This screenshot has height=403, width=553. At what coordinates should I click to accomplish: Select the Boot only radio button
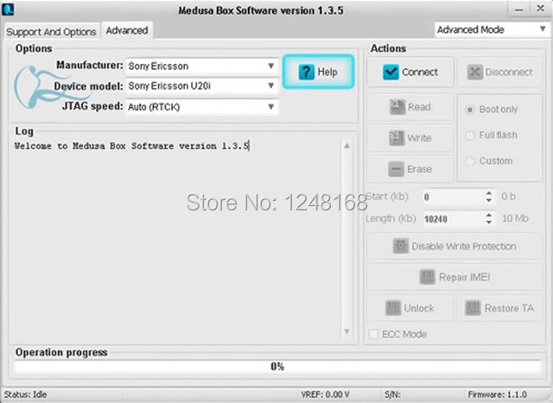[469, 110]
